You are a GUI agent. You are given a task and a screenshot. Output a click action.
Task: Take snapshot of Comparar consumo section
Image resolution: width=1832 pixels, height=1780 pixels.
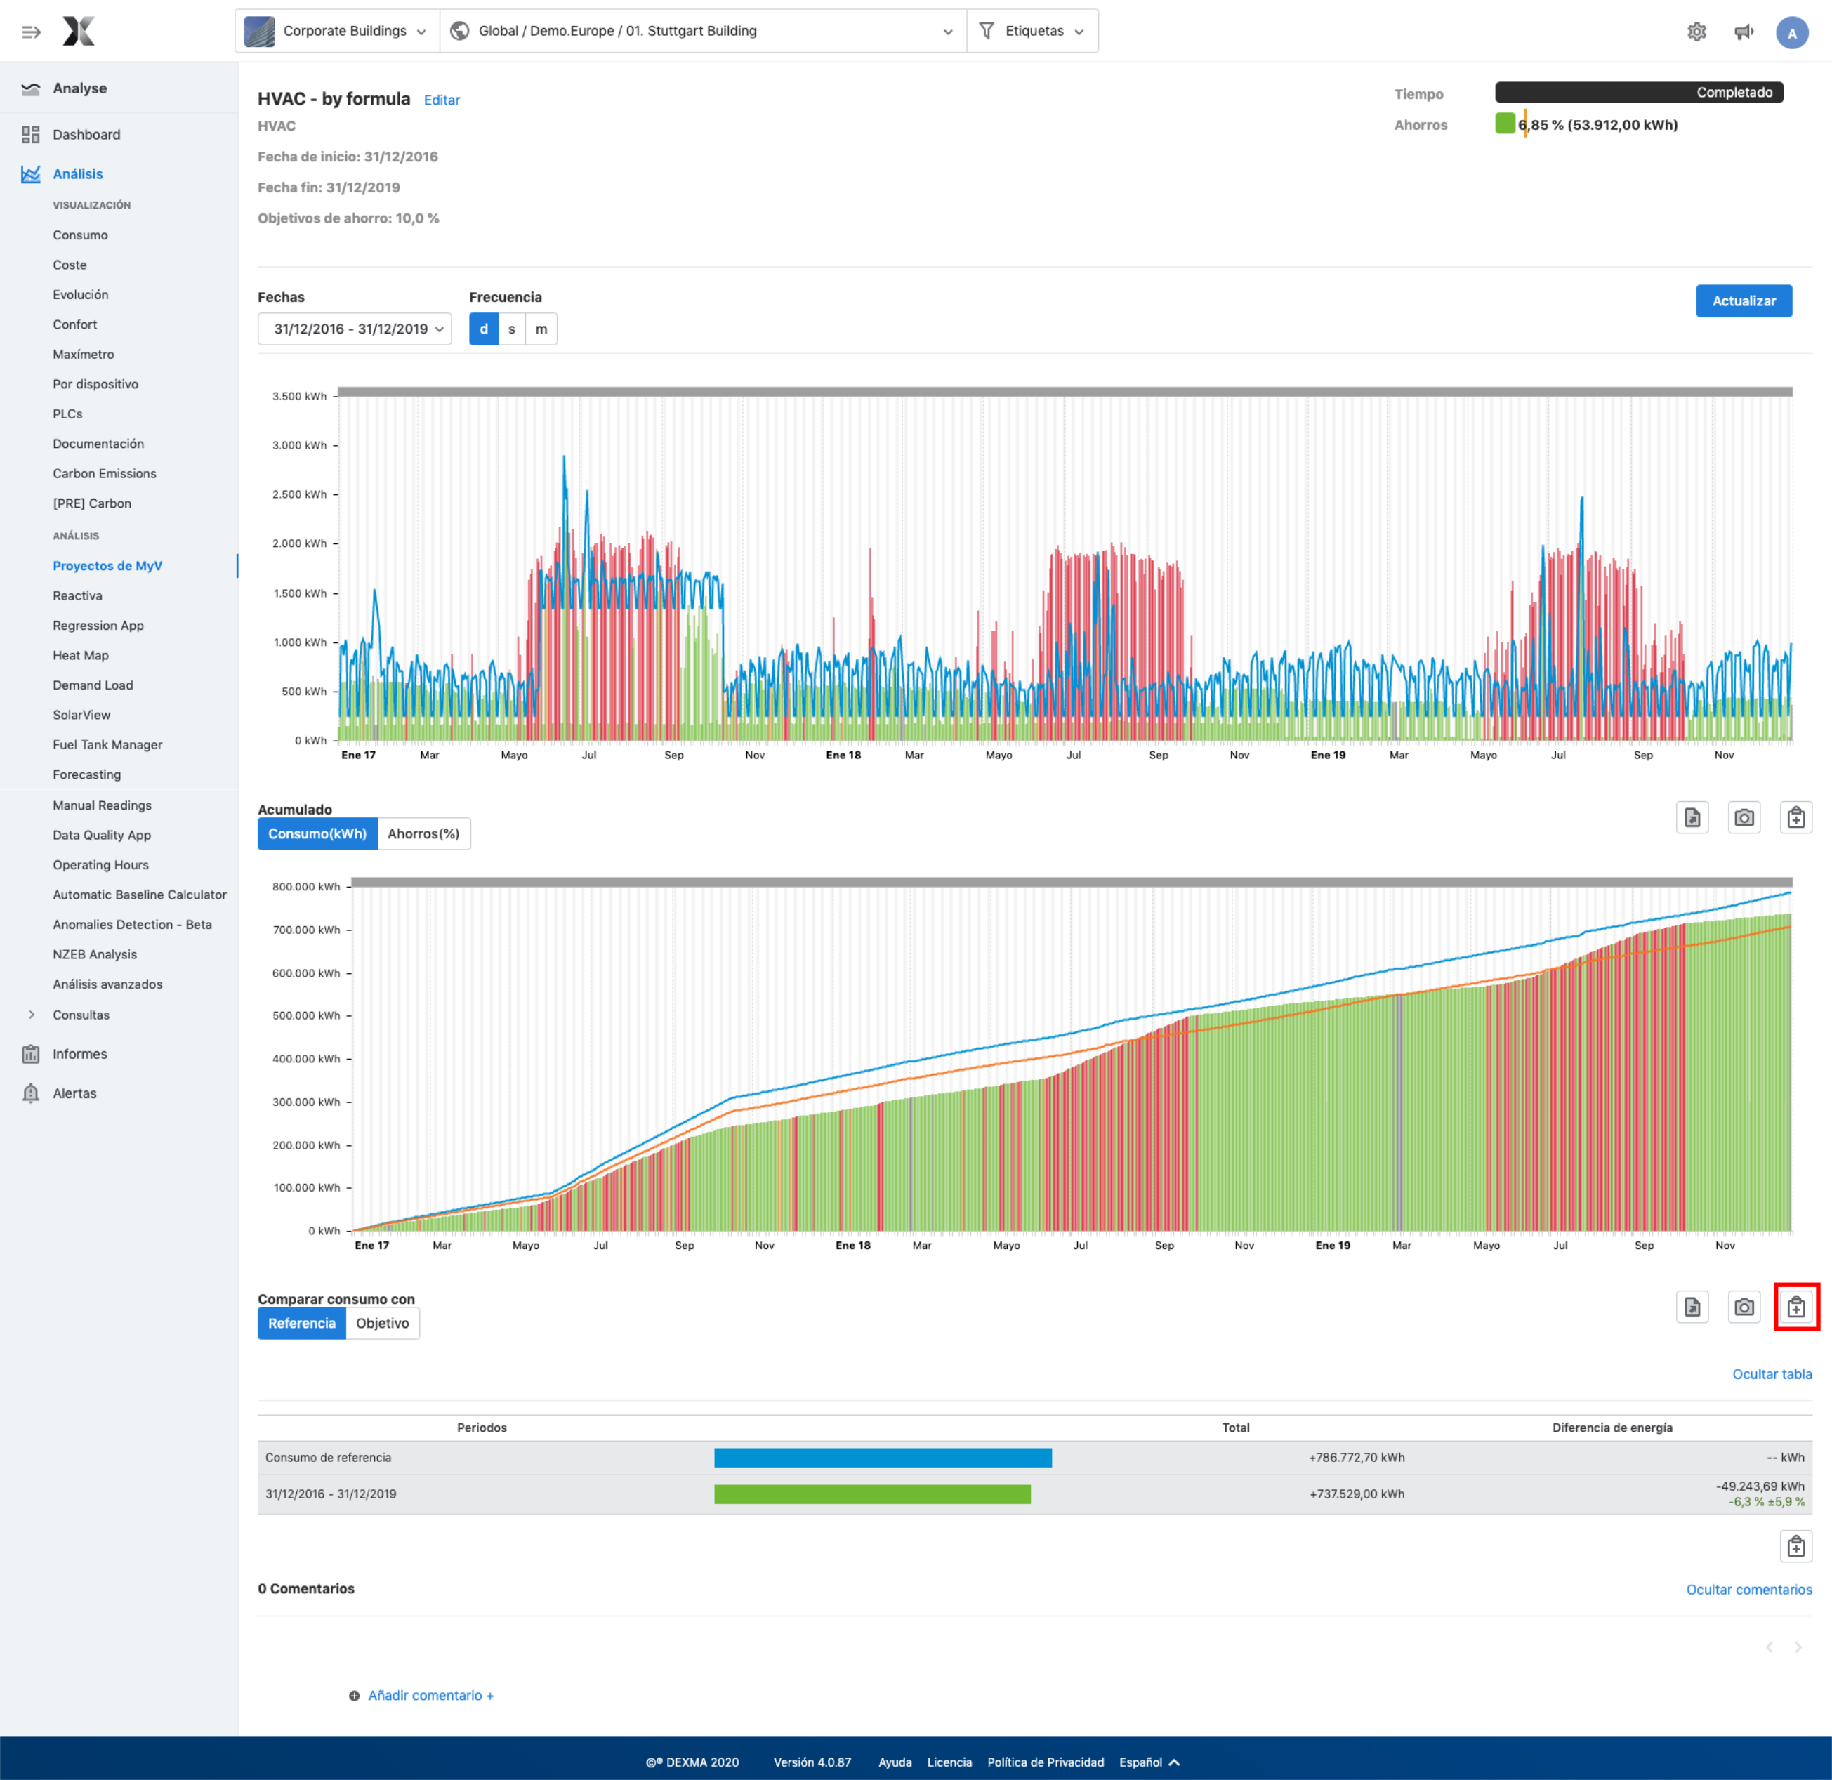1744,1307
